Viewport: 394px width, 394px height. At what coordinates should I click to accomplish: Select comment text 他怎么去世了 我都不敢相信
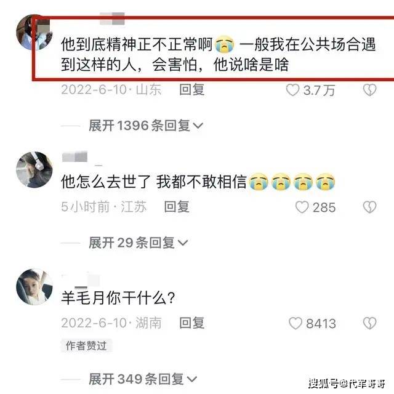click(x=154, y=182)
